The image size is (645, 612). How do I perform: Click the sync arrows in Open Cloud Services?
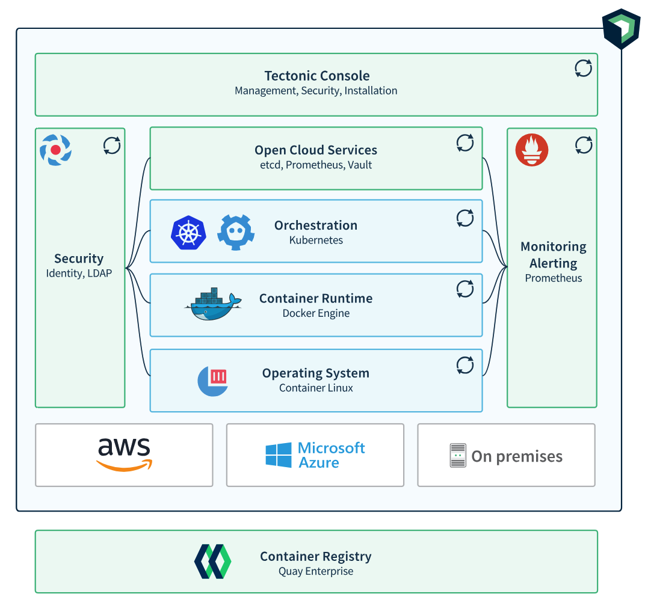tap(465, 142)
